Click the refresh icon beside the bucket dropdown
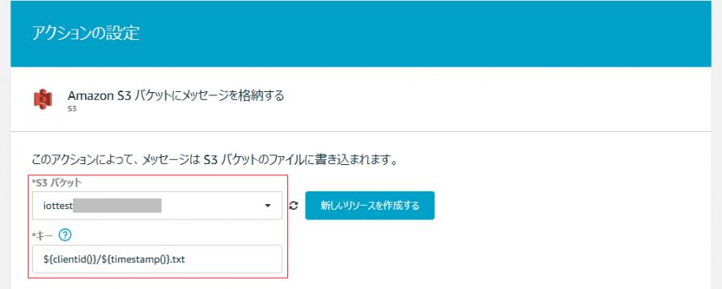This screenshot has height=289, width=722. coord(294,206)
